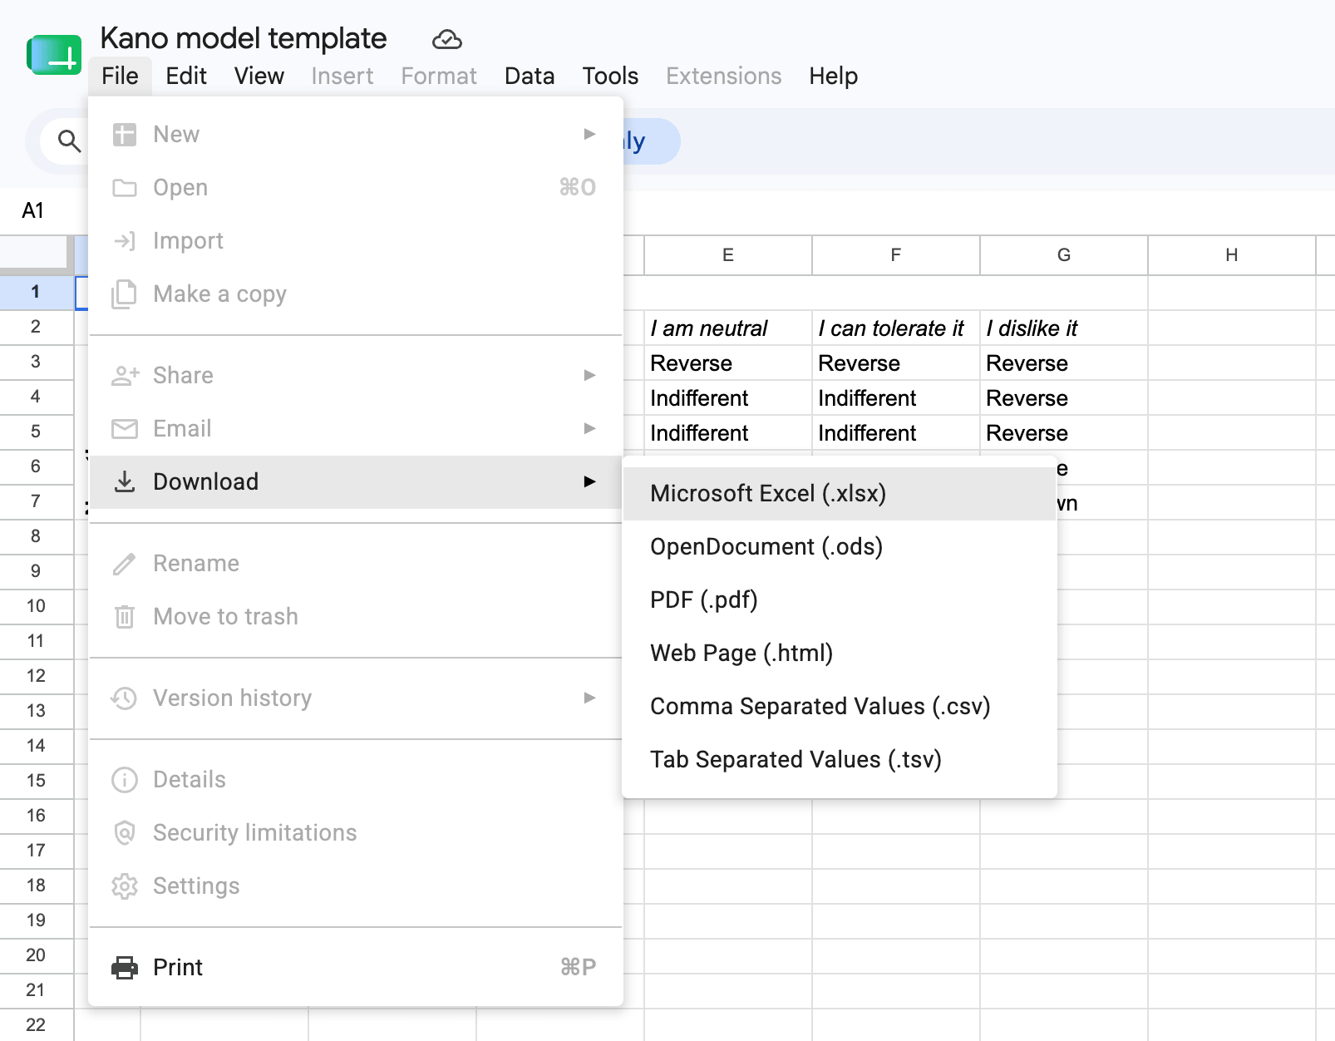Click 'Indifferent' in column F row 4
The image size is (1335, 1041).
click(x=896, y=398)
